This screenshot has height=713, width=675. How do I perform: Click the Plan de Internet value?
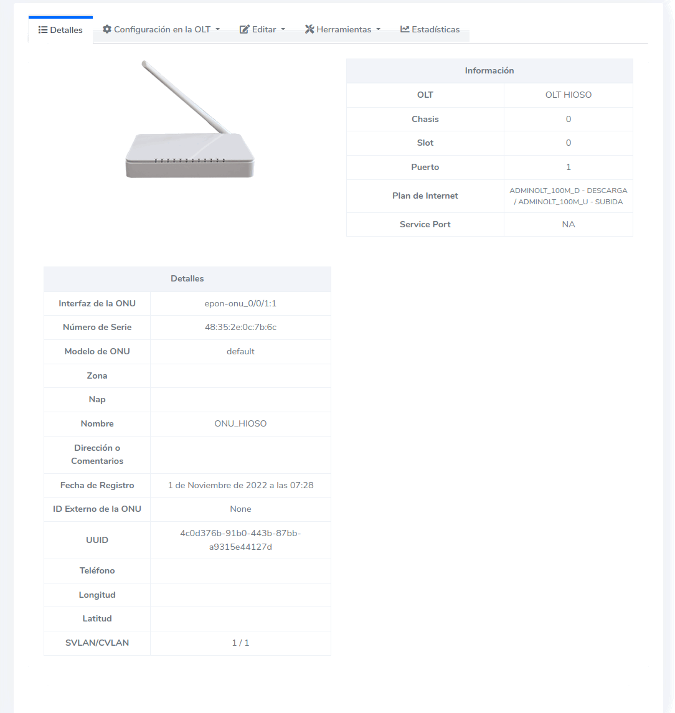point(568,196)
